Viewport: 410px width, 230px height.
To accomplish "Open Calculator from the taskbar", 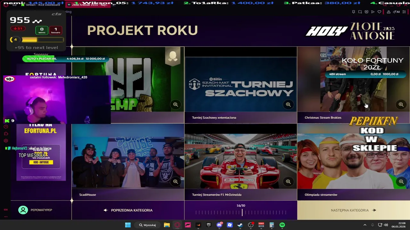I will 272,225.
